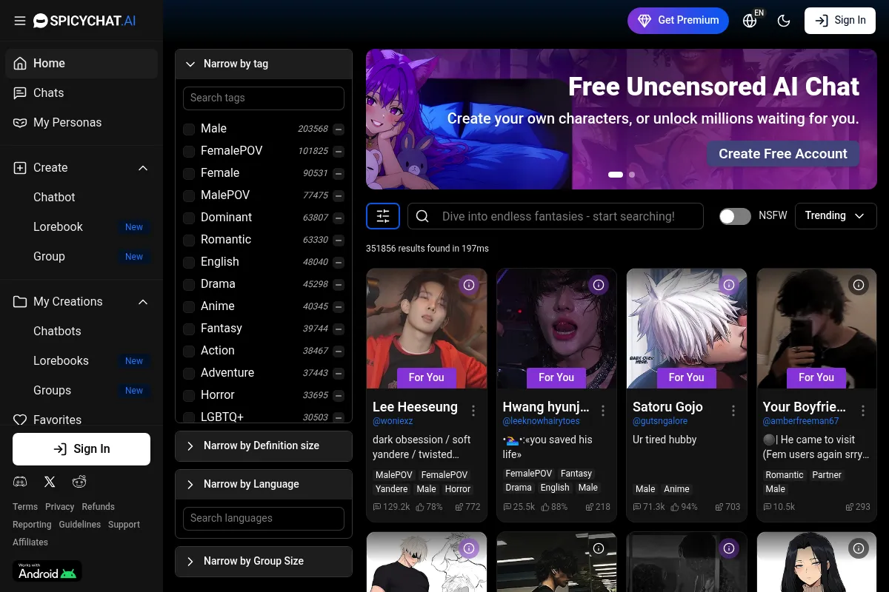Open options menu for Satoru Gojo
The image size is (889, 592).
733,411
